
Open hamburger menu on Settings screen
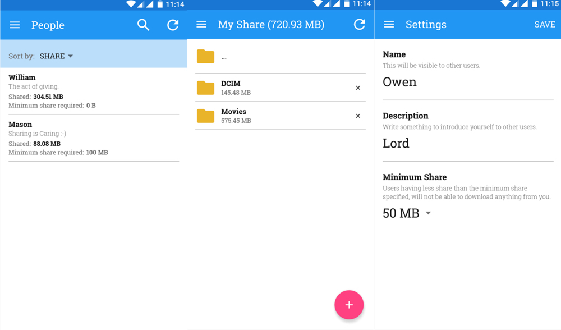pos(389,25)
